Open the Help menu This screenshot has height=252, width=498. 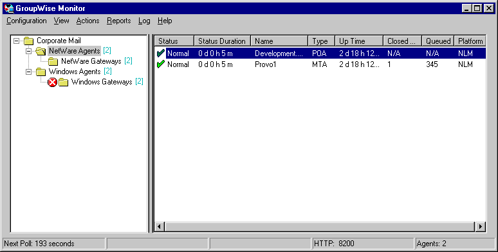[x=165, y=21]
